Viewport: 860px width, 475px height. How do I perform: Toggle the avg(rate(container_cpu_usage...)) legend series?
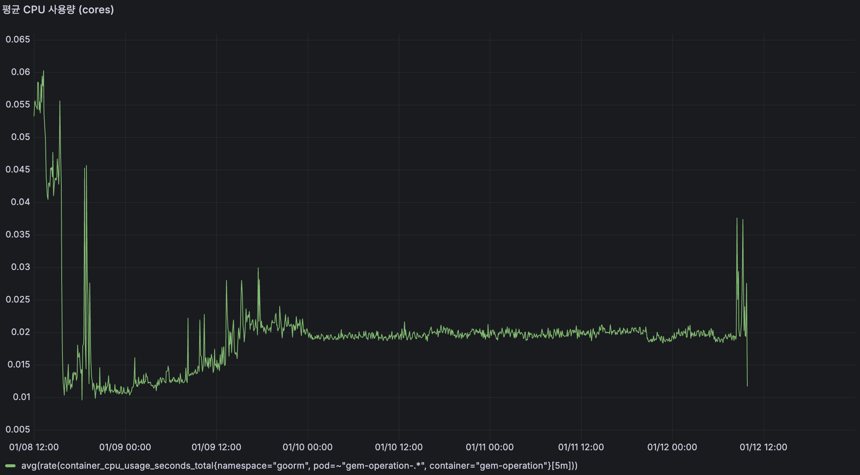(x=299, y=466)
